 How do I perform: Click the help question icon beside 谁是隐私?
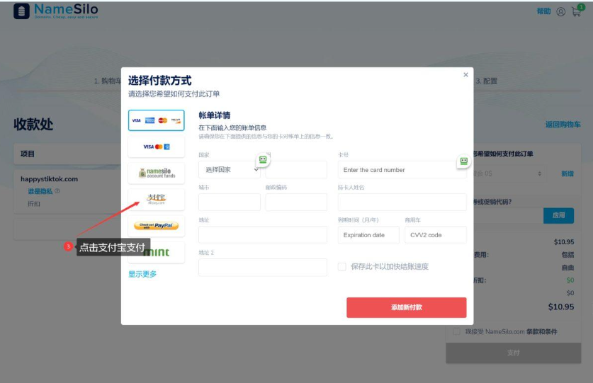click(x=57, y=191)
